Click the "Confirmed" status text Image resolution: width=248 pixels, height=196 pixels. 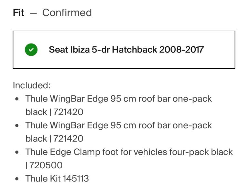67,13
